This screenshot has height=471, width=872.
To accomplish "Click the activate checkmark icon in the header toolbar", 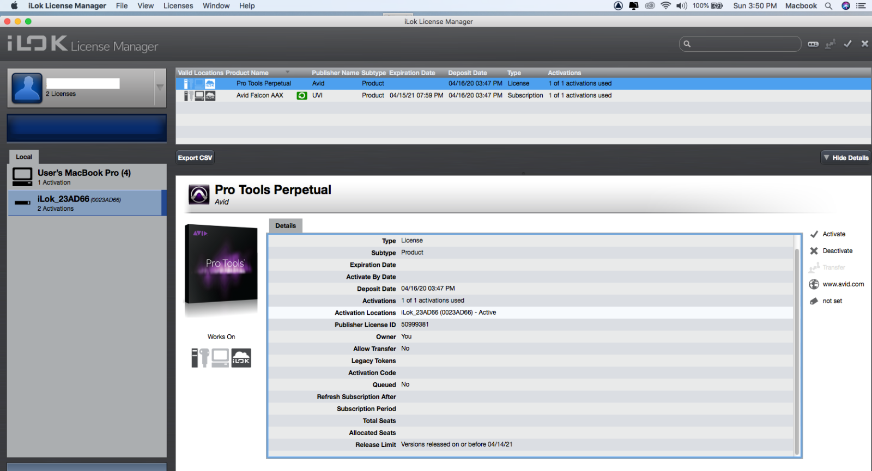I will coord(848,44).
